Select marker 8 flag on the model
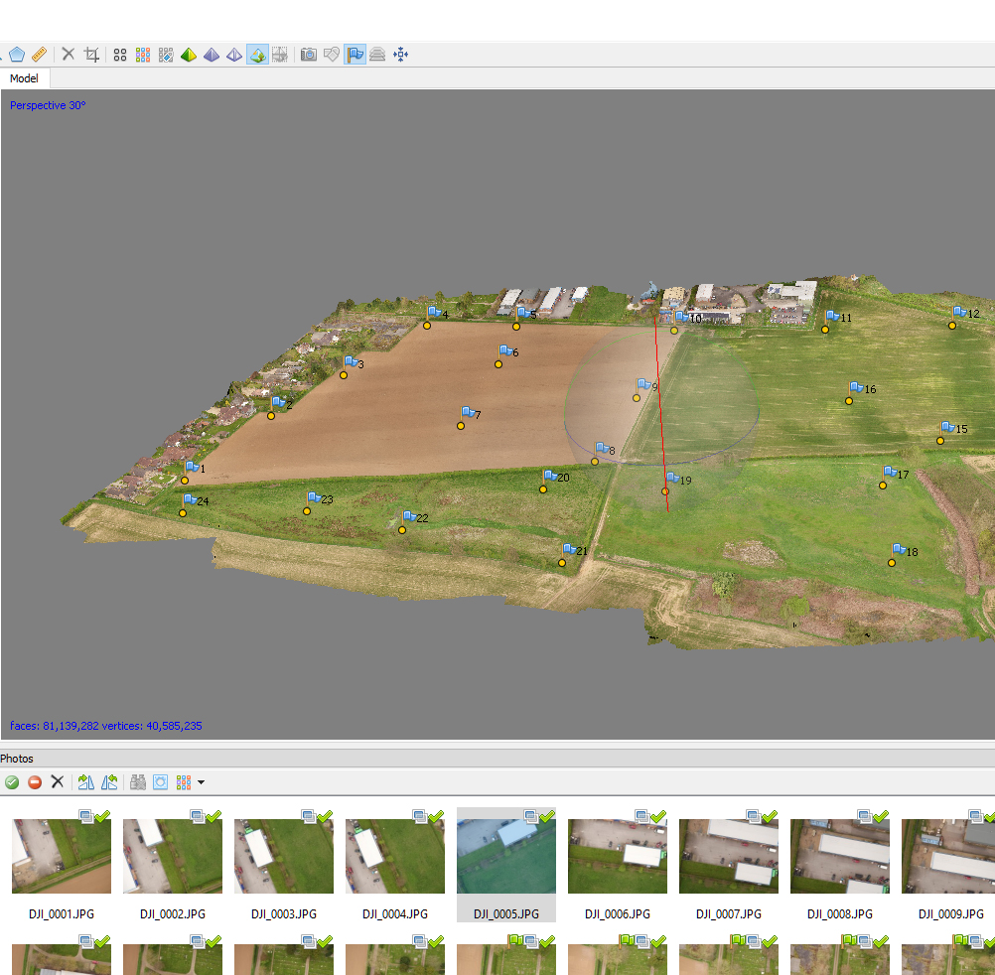Viewport: 995px width, 975px height. pyautogui.click(x=602, y=449)
